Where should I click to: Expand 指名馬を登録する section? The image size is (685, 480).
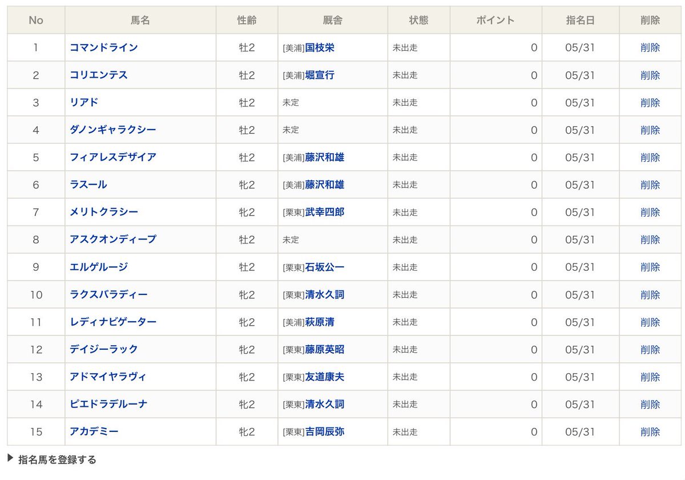[x=52, y=459]
